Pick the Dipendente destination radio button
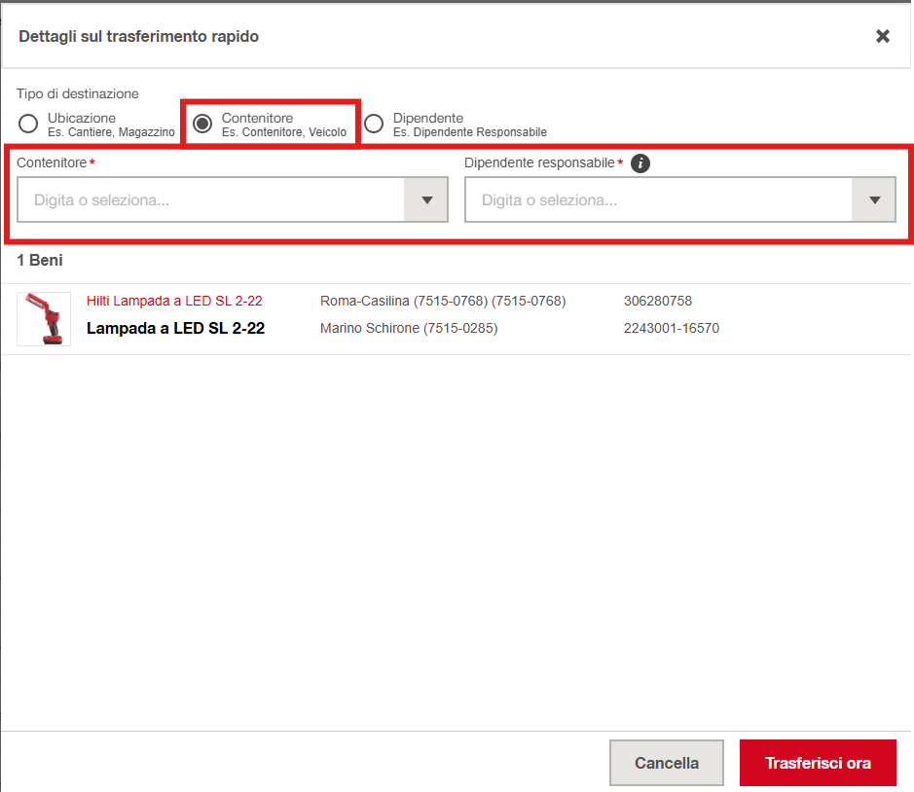 (374, 124)
